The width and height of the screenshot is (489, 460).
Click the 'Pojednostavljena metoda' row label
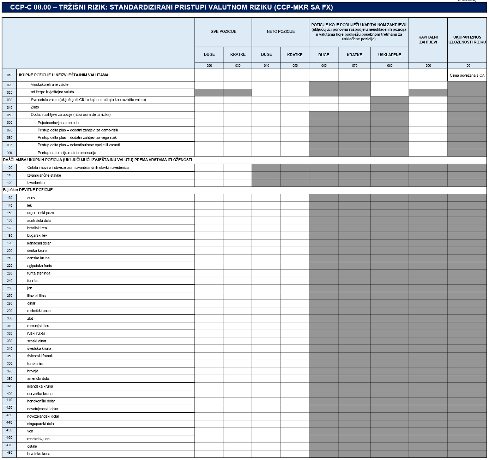pos(58,123)
